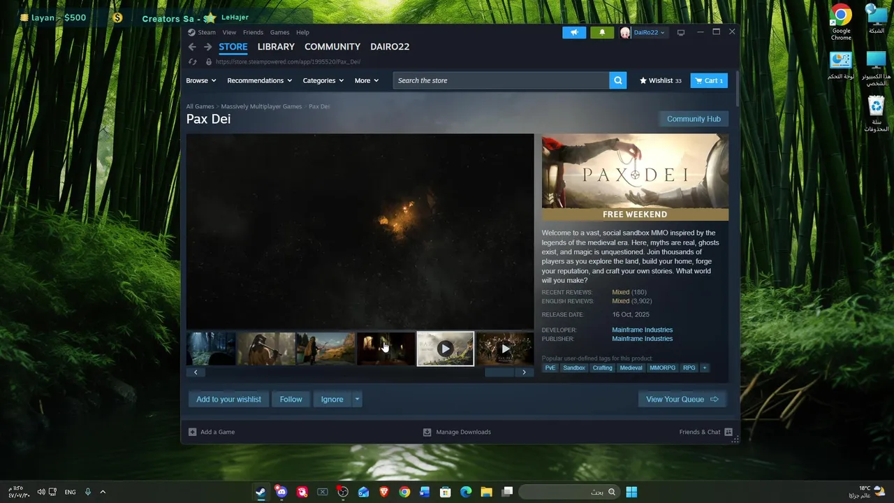
Task: Click the Windows taskbar search box
Action: (x=569, y=492)
